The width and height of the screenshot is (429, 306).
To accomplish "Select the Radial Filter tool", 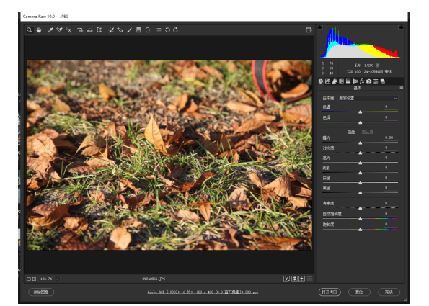I will pyautogui.click(x=148, y=30).
